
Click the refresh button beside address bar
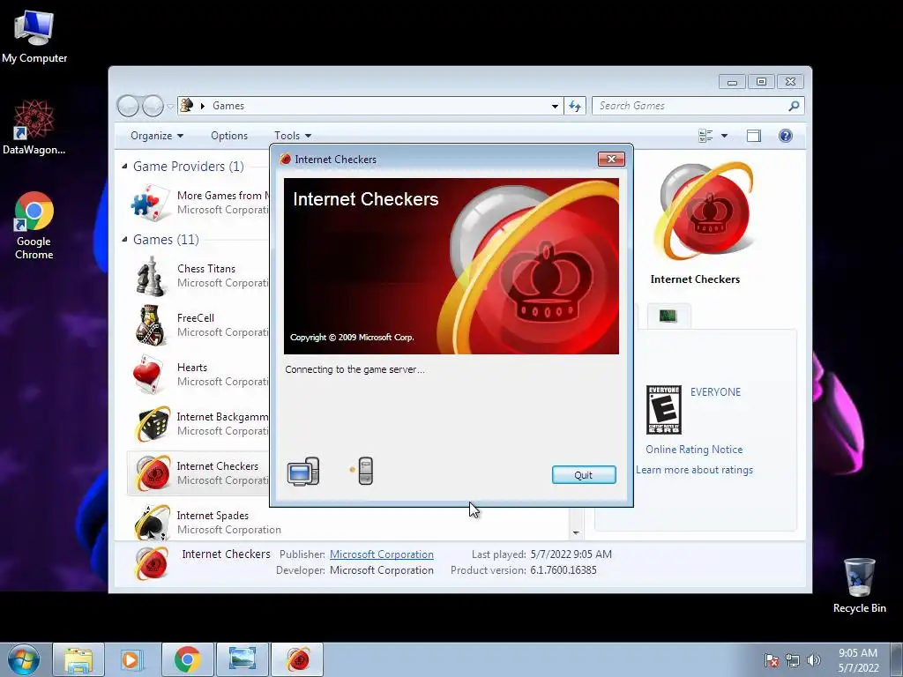(x=575, y=106)
